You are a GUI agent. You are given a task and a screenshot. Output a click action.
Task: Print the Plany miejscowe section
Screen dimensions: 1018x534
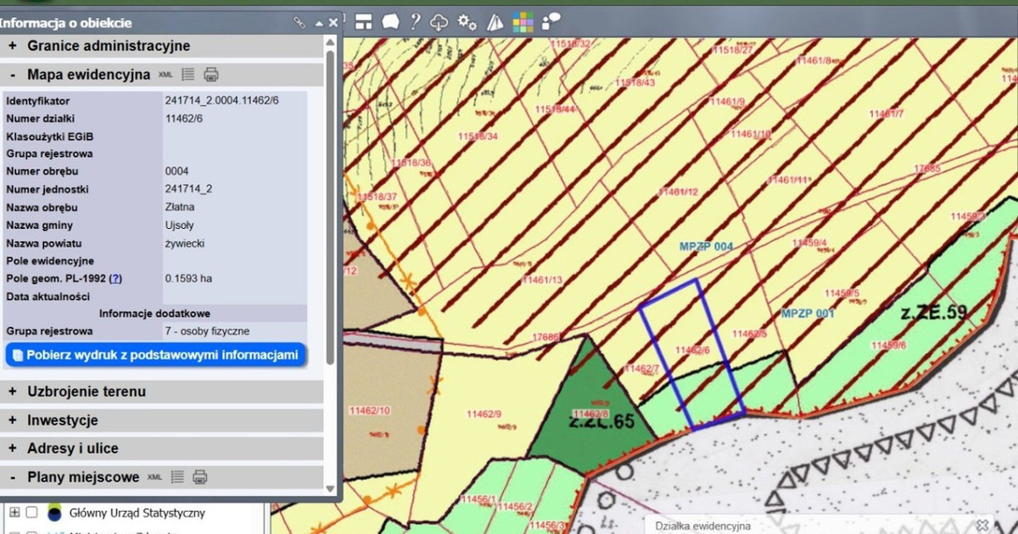click(x=200, y=477)
